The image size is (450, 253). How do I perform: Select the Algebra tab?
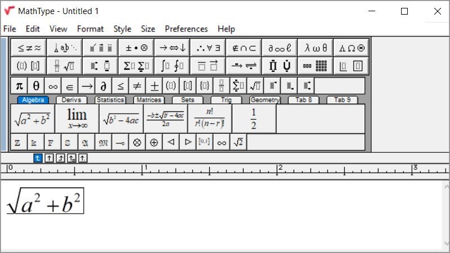point(33,100)
